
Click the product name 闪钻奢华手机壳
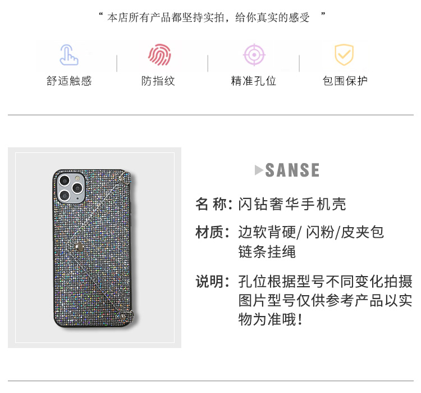click(x=292, y=204)
